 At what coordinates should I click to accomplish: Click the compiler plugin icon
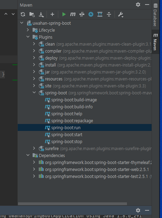41,51
